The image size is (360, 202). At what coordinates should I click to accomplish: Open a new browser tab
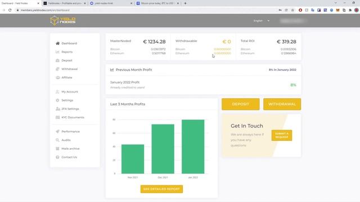185,3
